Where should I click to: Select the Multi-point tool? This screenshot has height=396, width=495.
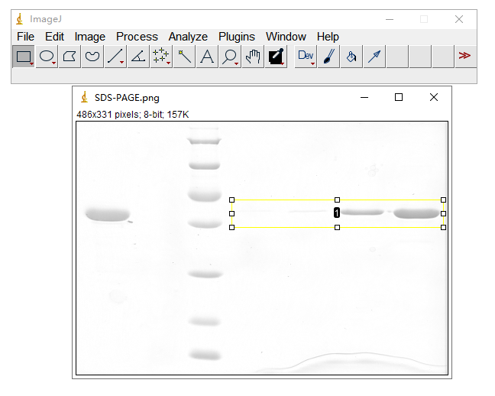pyautogui.click(x=161, y=56)
